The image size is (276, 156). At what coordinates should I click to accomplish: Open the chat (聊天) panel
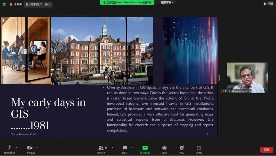pos(125,150)
